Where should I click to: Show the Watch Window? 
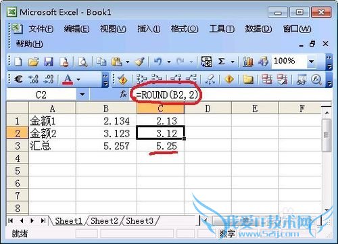point(301,79)
